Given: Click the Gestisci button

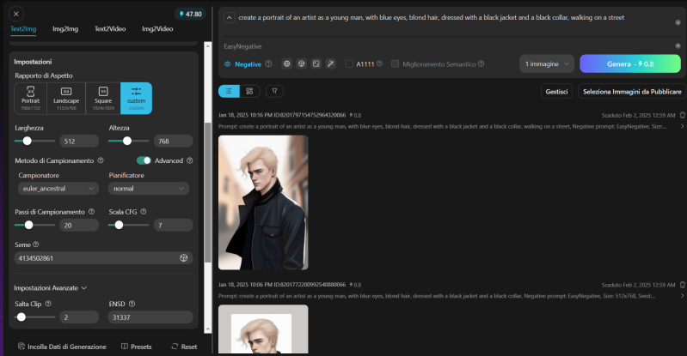Looking at the screenshot, I should point(556,91).
